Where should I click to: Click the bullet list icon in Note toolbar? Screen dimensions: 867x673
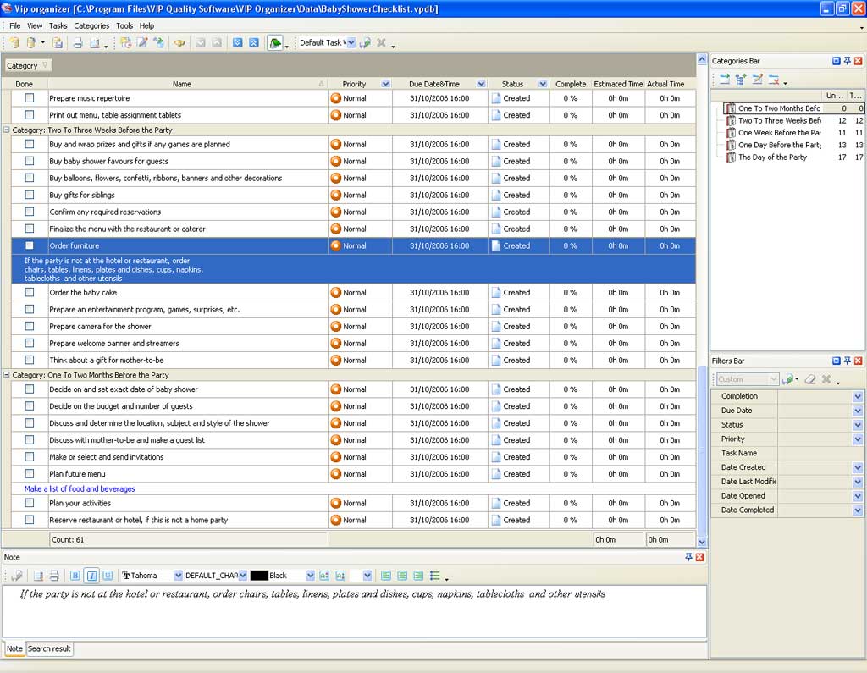[x=435, y=576]
